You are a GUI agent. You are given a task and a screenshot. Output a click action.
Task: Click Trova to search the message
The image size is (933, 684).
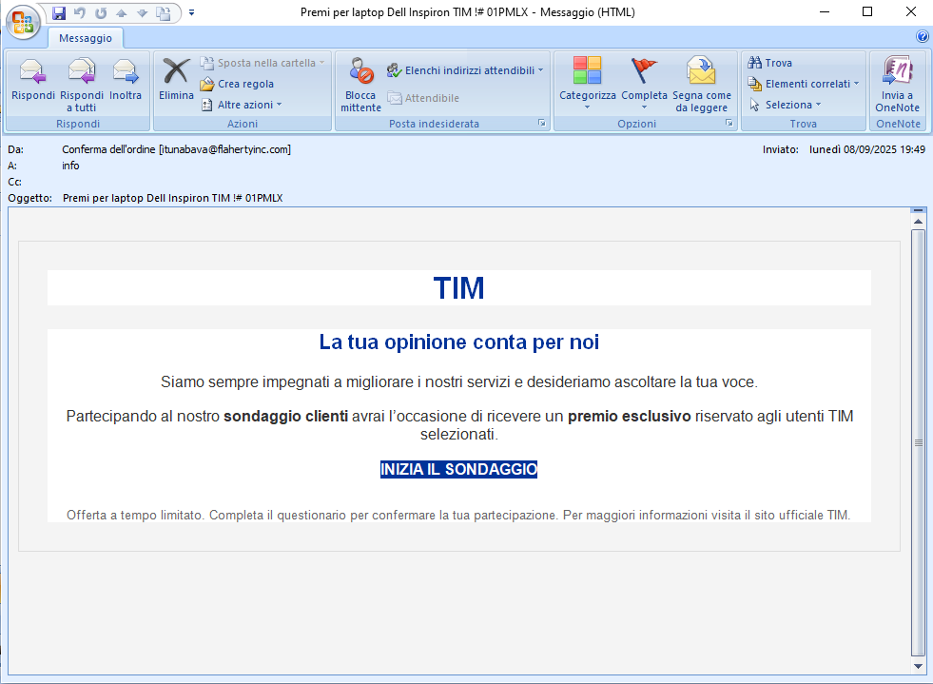pos(770,63)
